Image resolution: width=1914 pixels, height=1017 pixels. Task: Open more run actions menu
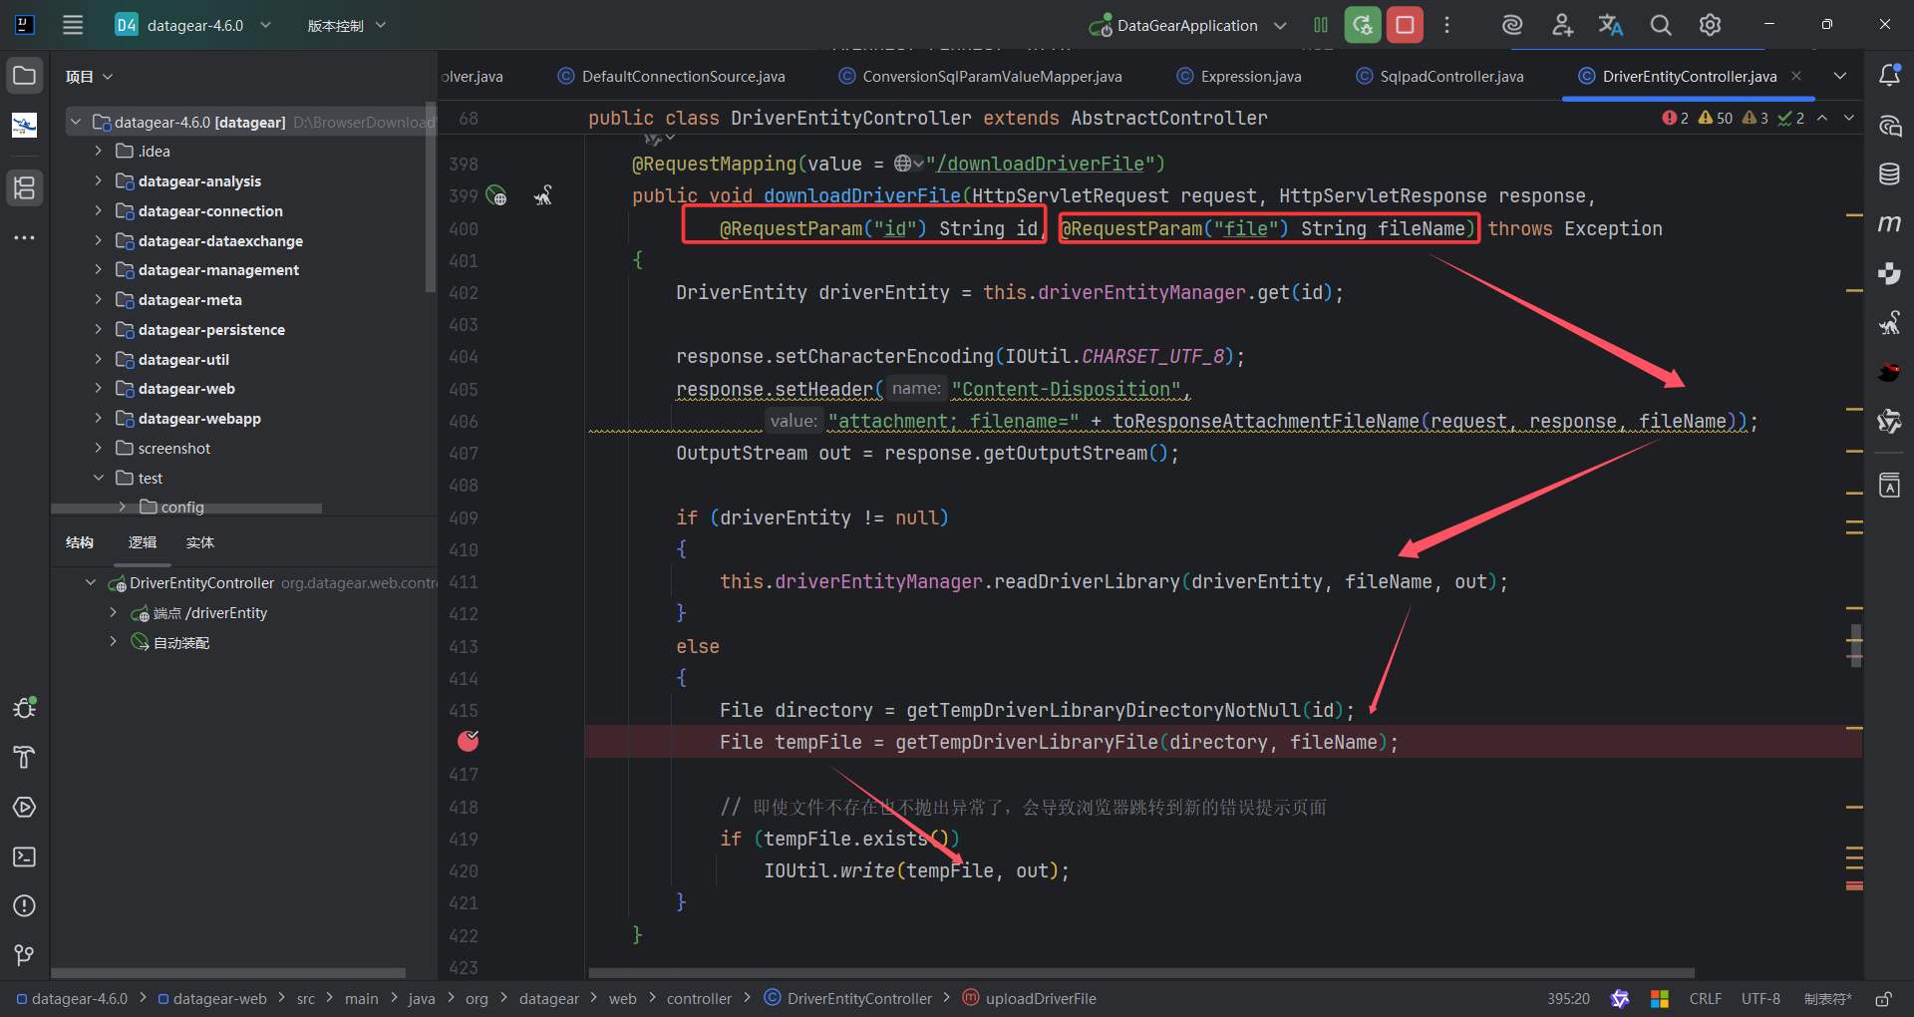(x=1447, y=25)
